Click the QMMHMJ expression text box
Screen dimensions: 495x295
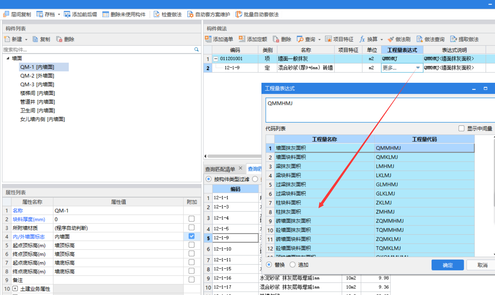(x=380, y=110)
